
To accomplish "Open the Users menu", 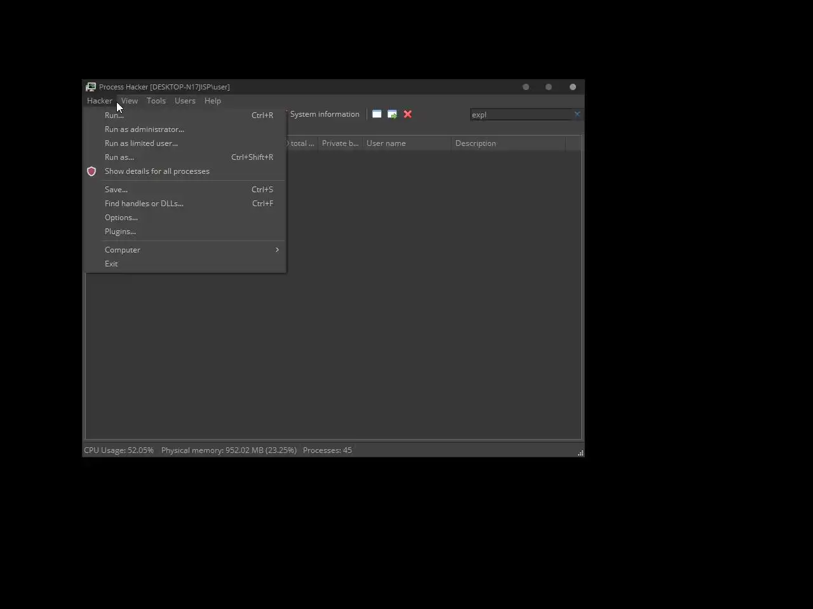I will (x=185, y=101).
